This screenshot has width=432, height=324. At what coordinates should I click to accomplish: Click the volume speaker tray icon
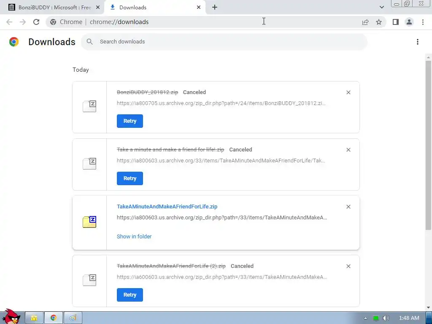[386, 318]
